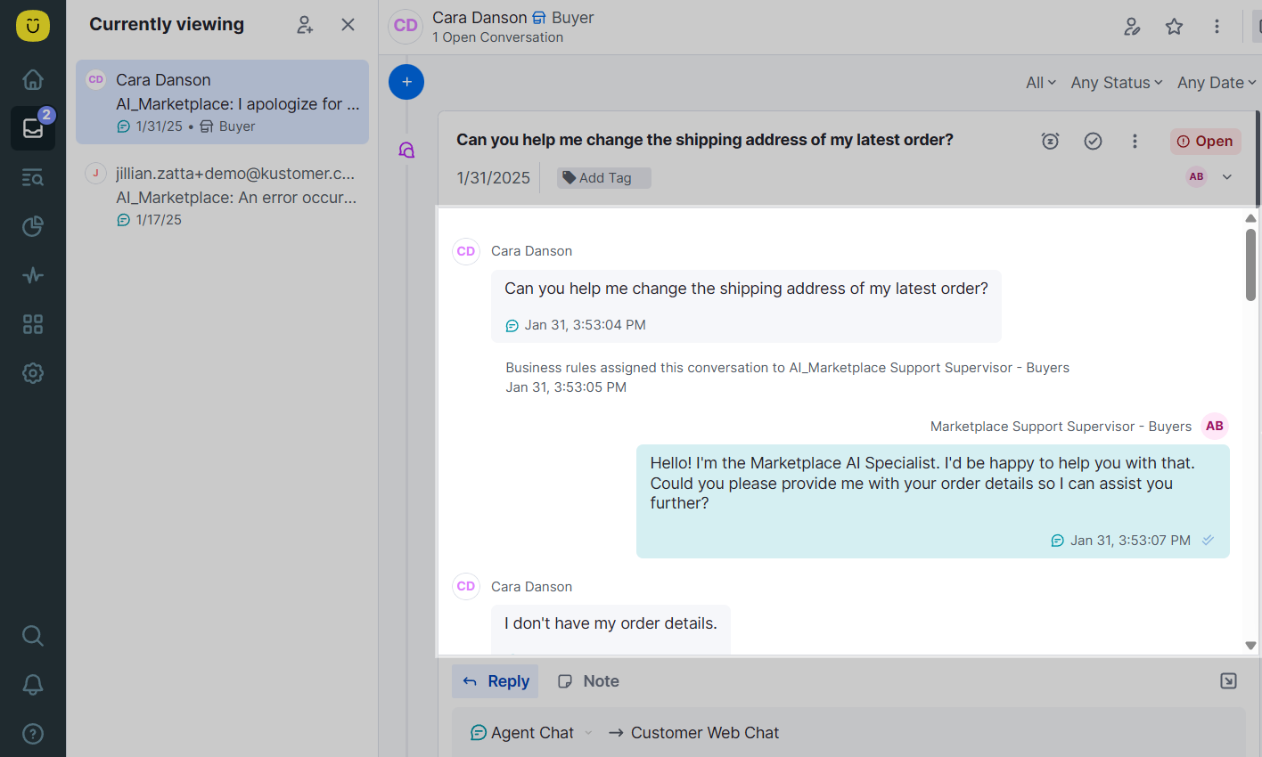Select jillian.zatta+demo customer row
Screen dimensions: 1262x757
click(x=222, y=196)
